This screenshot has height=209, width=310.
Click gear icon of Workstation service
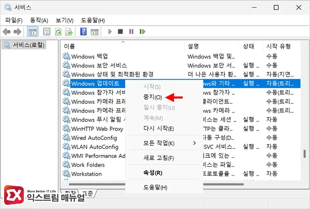click(67, 174)
